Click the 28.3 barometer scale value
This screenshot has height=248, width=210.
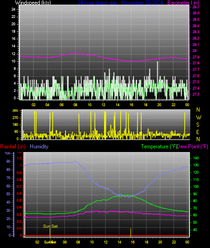pos(196,32)
